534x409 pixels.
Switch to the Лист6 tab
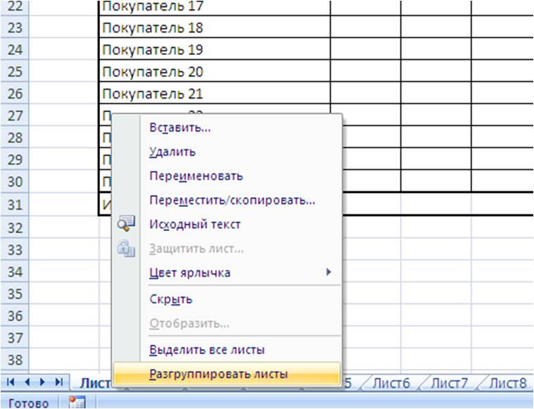(391, 383)
